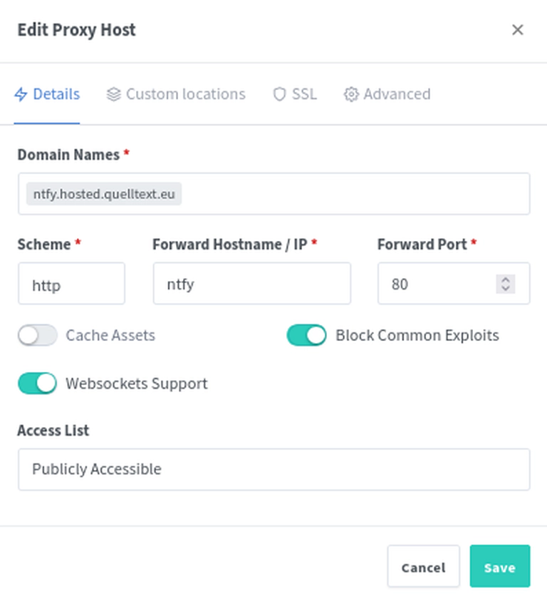
Task: Disable Block Common Exploits toggle
Action: coord(306,335)
